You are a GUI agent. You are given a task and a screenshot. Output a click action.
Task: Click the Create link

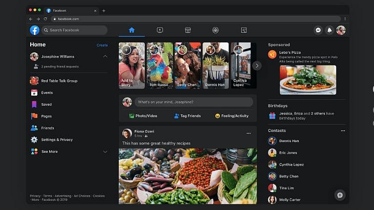click(x=102, y=45)
